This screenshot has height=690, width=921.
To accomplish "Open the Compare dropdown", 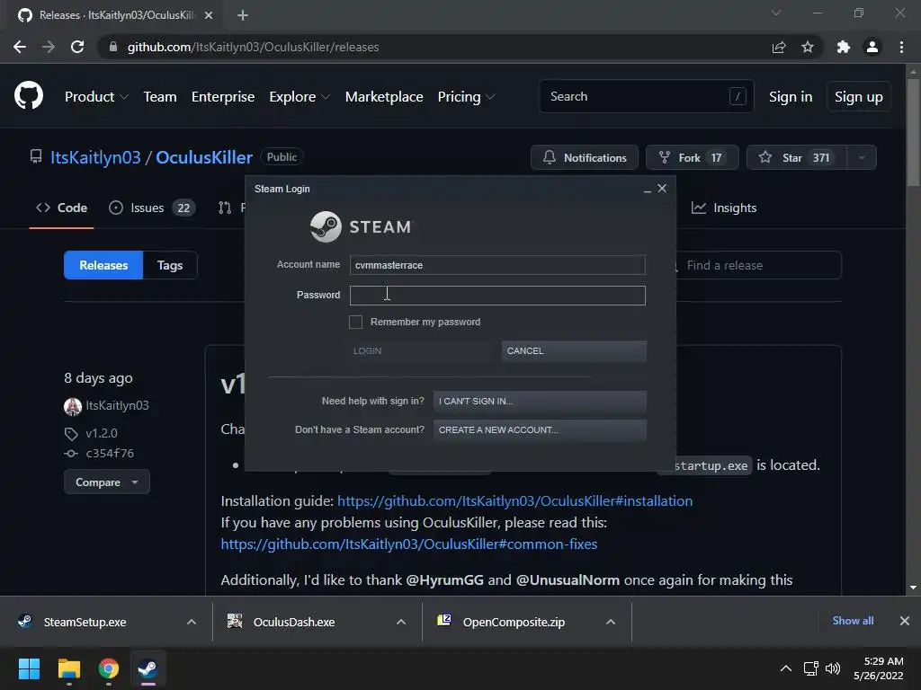I will click(107, 482).
